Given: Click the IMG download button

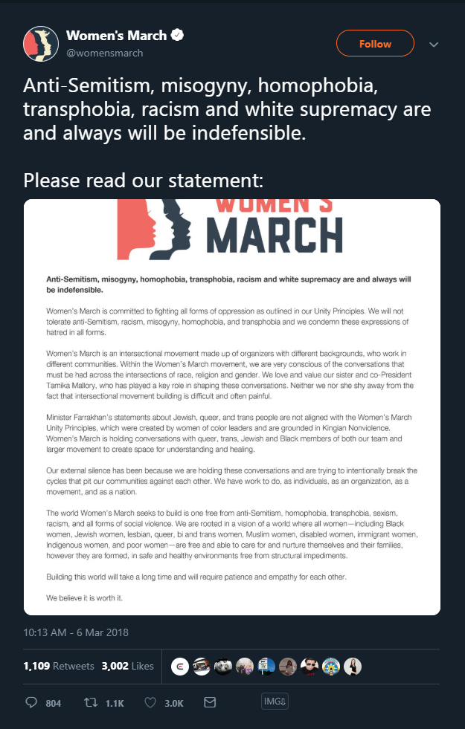Looking at the screenshot, I should click(x=275, y=702).
